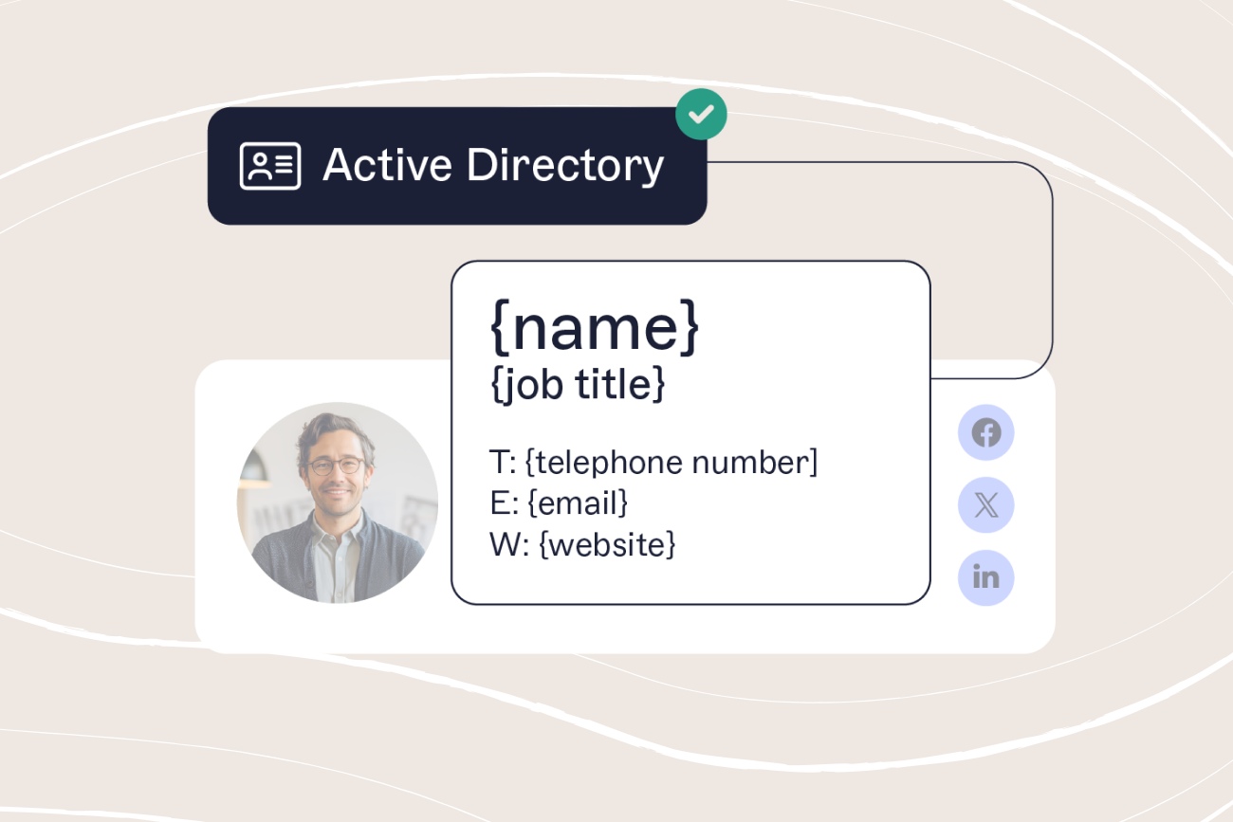Click the {website} placeholder
Viewport: 1233px width, 822px height.
[607, 543]
